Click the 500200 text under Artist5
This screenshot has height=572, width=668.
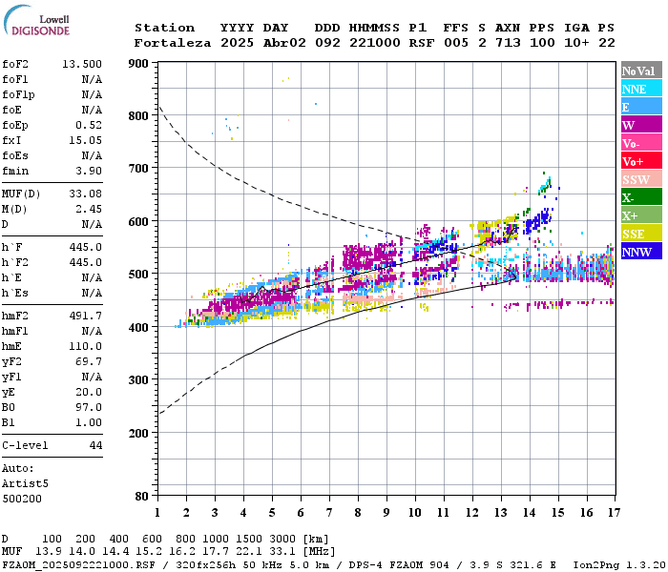coord(22,499)
